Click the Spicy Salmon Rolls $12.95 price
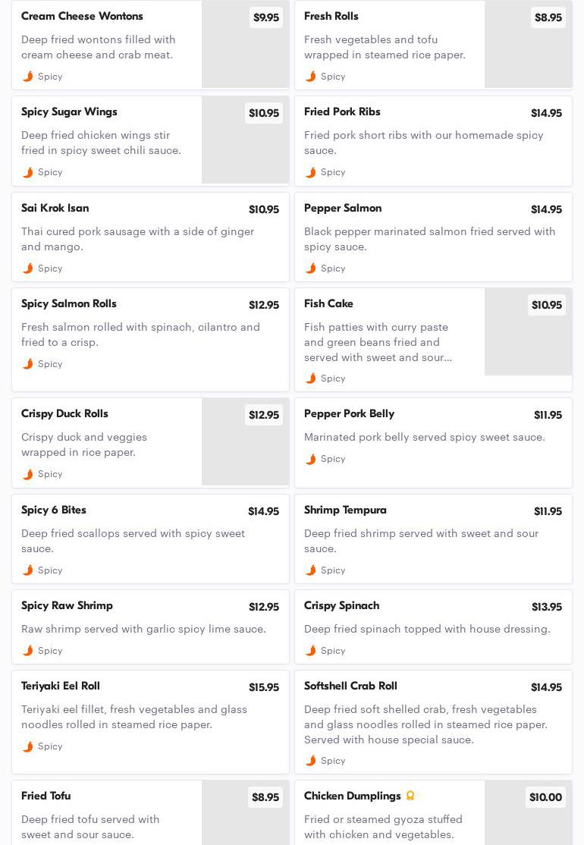Viewport: 584px width, 845px height. pyautogui.click(x=264, y=305)
